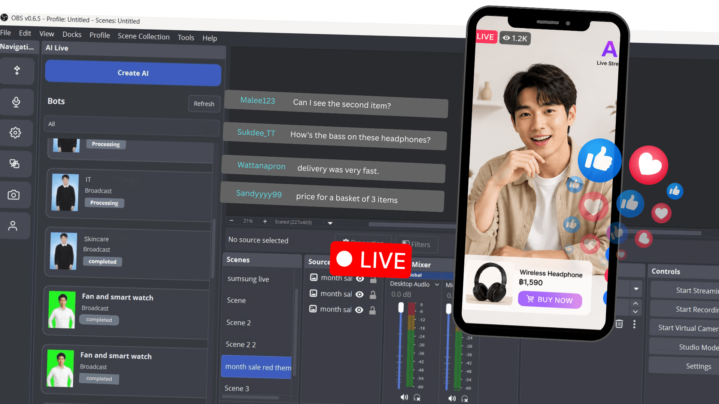Select the month sale red them scene
The height and width of the screenshot is (404, 719).
(x=257, y=367)
